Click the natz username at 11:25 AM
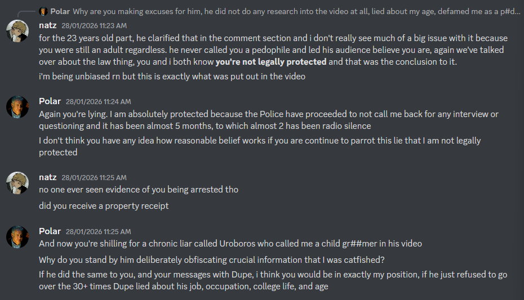This screenshot has width=524, height=300. tap(48, 177)
